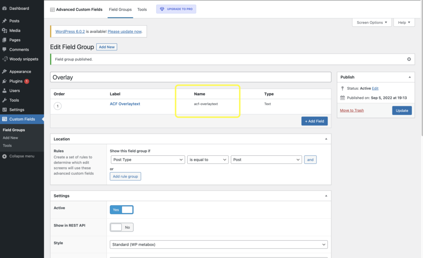Click the Media library icon
The width and height of the screenshot is (423, 258).
pos(4,31)
